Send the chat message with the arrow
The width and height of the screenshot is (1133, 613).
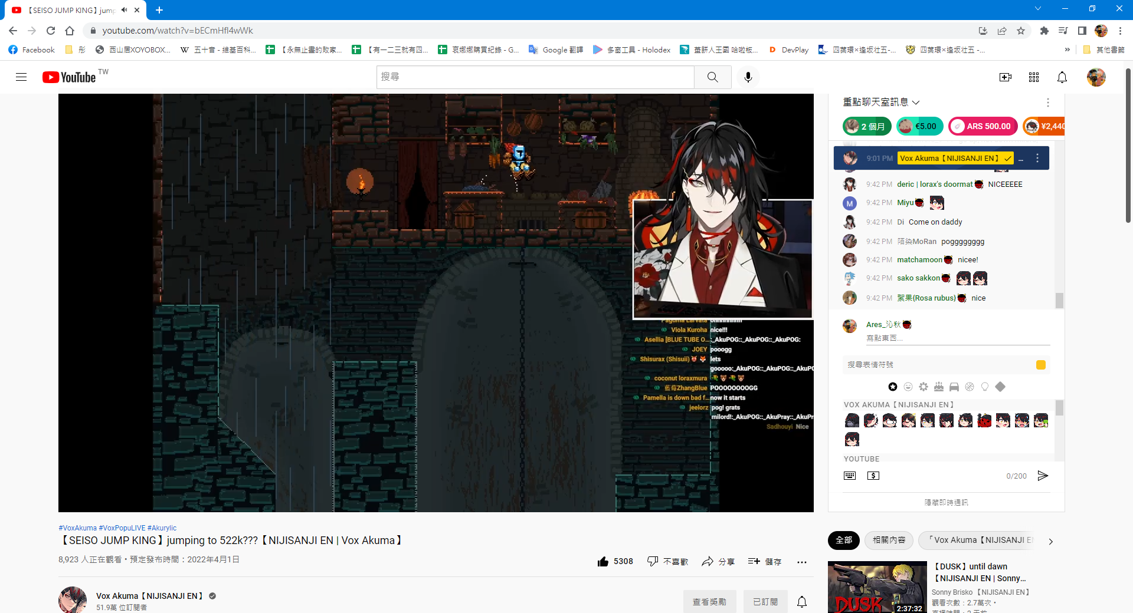click(x=1043, y=476)
